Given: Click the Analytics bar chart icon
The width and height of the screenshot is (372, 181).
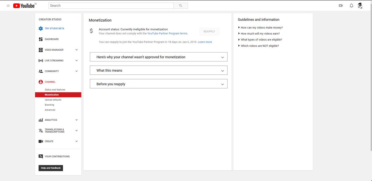Looking at the screenshot, I should click(41, 120).
